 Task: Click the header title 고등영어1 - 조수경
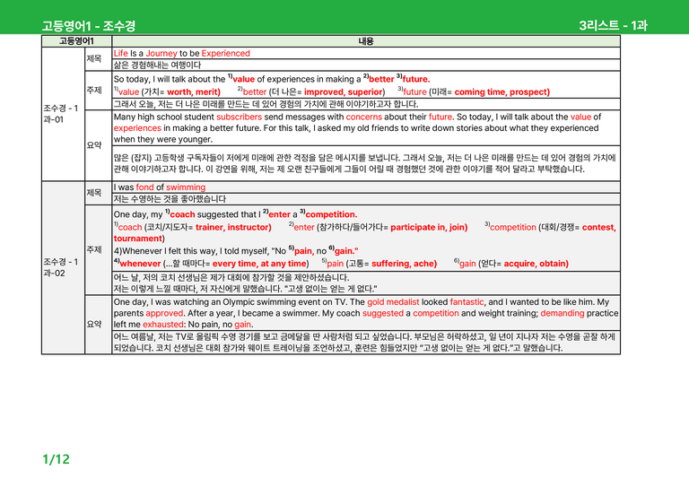(89, 25)
